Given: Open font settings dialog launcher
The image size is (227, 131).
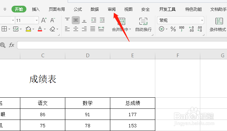Looking at the screenshot, I should pyautogui.click(x=59, y=35).
